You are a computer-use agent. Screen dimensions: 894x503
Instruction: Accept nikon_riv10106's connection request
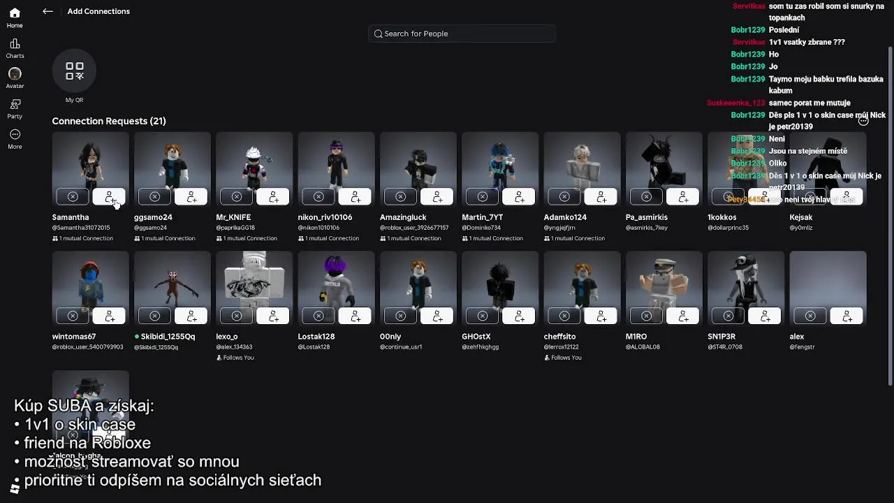[356, 197]
